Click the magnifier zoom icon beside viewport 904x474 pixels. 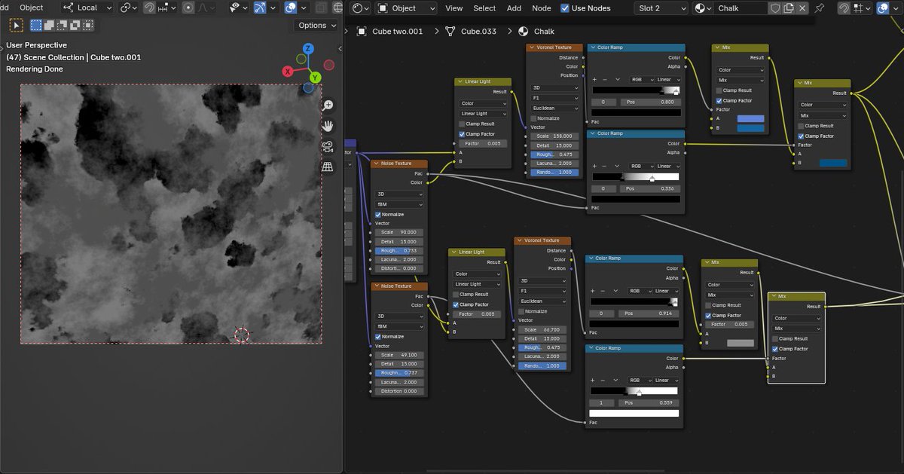[328, 105]
